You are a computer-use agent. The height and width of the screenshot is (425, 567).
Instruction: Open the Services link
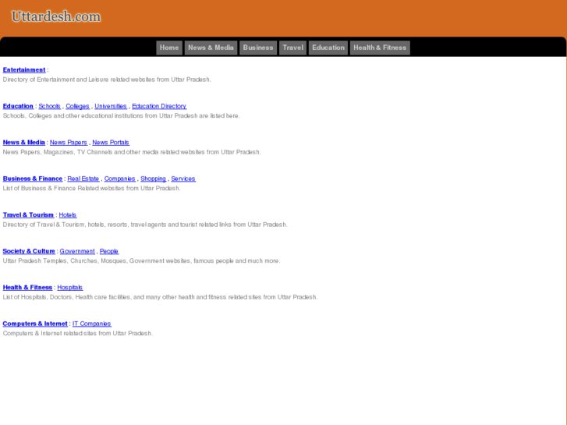183,179
